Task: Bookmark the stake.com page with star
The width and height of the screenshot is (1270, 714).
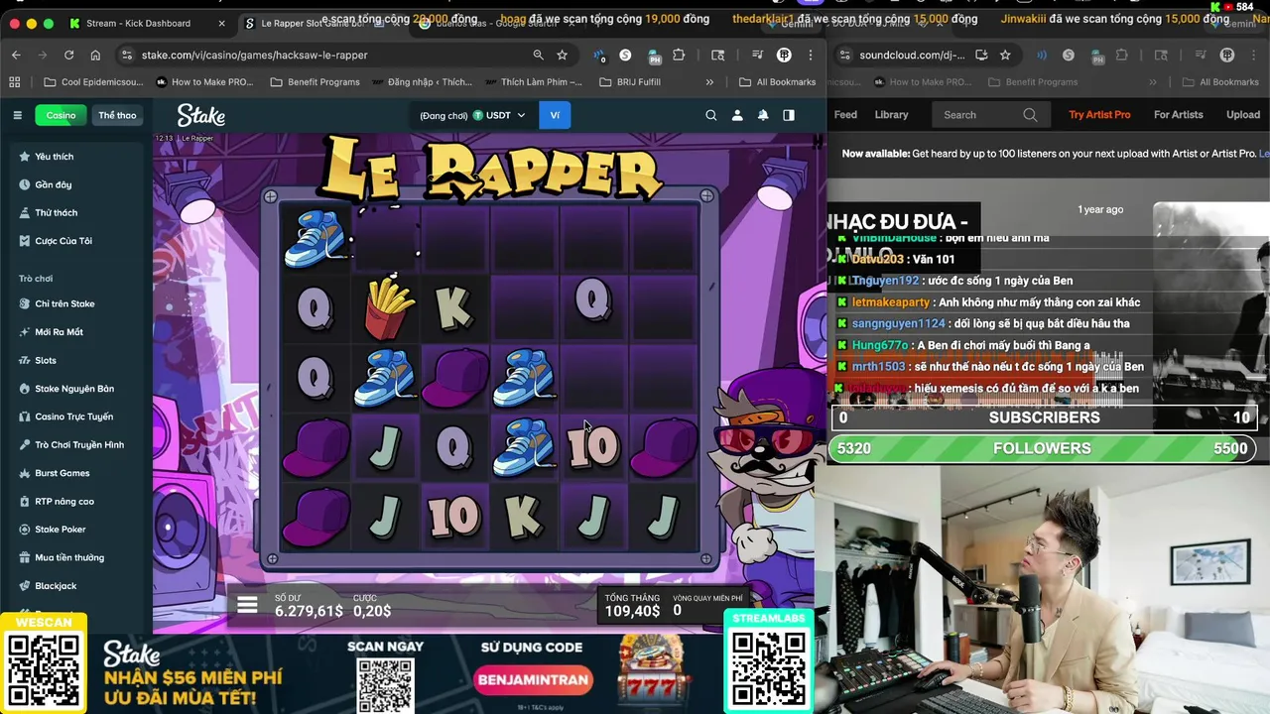Action: coord(563,56)
